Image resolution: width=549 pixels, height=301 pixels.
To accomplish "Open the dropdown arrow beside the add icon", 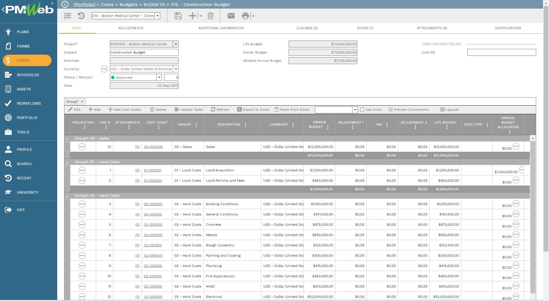I will point(201,16).
